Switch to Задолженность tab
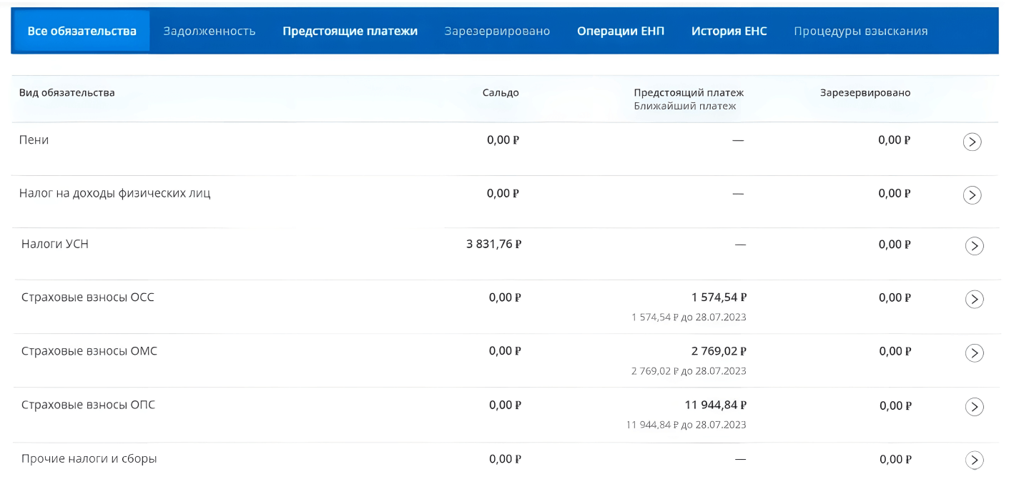1014x502 pixels. click(209, 31)
